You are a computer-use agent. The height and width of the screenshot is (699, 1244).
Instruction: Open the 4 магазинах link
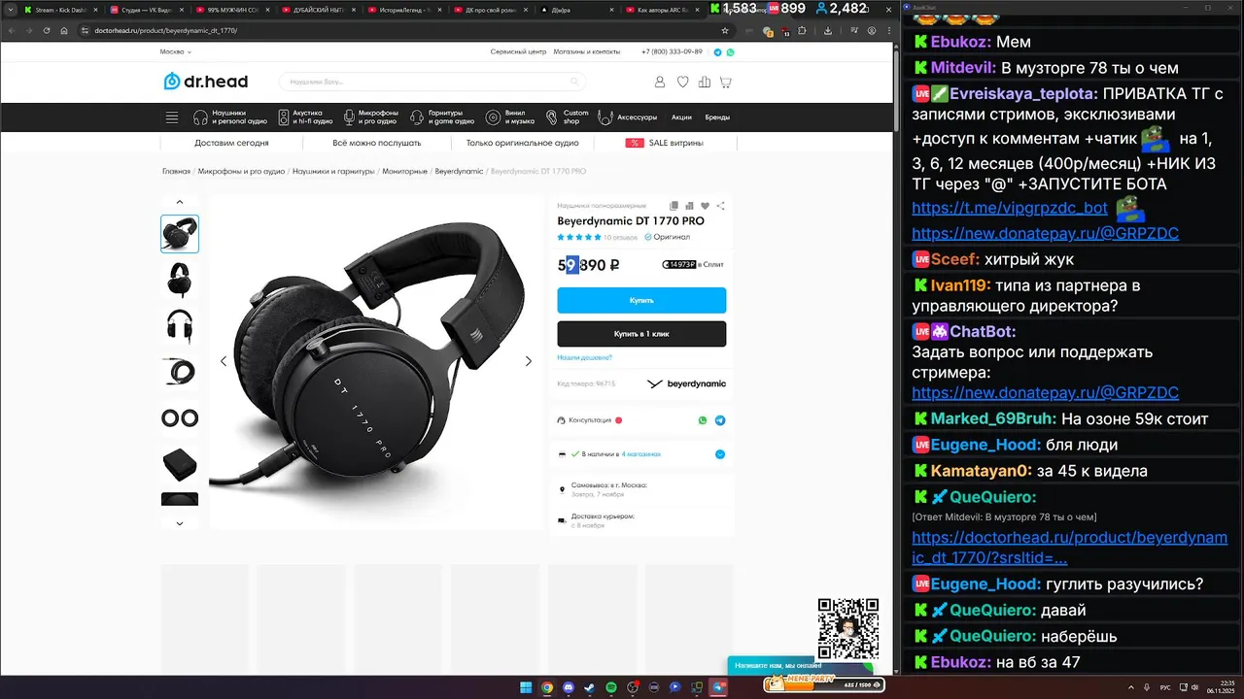pos(641,454)
